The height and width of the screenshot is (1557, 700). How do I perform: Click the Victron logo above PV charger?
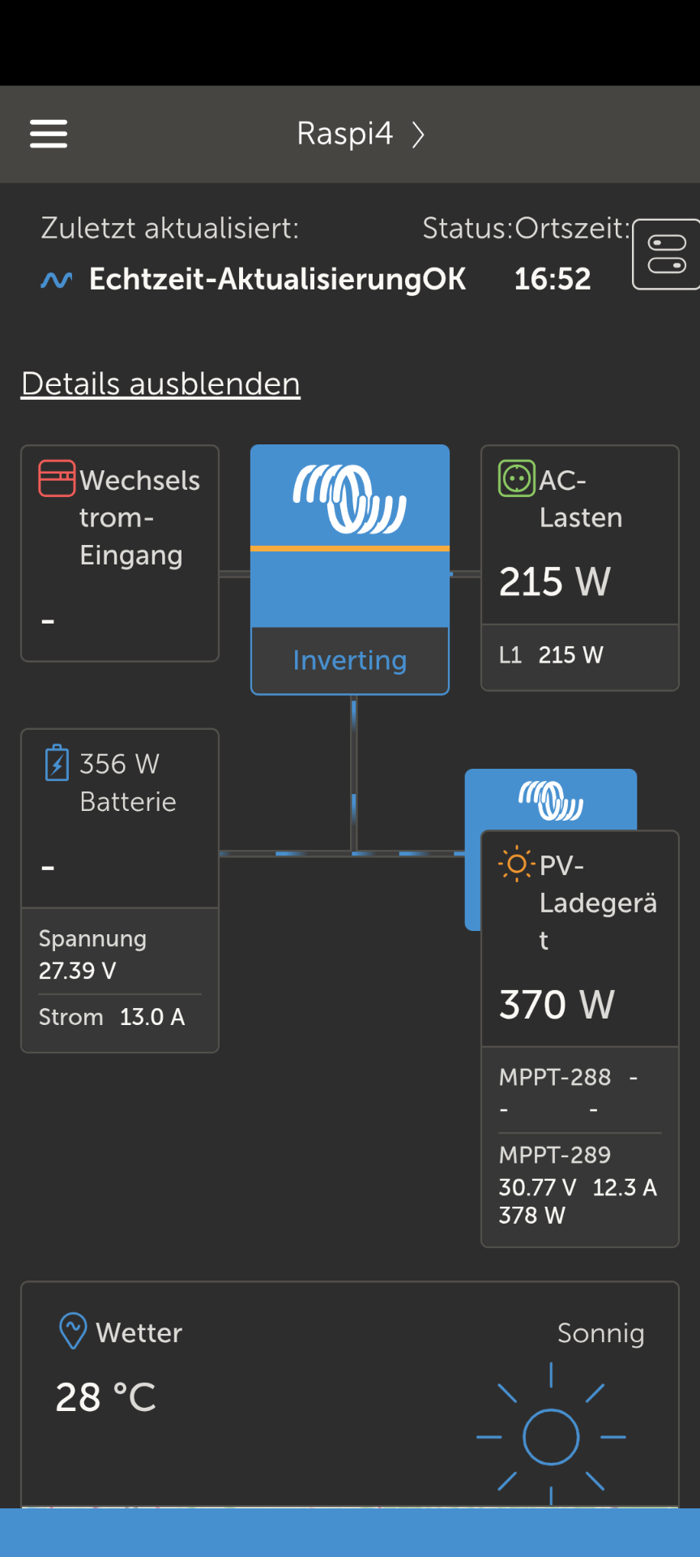[x=551, y=800]
